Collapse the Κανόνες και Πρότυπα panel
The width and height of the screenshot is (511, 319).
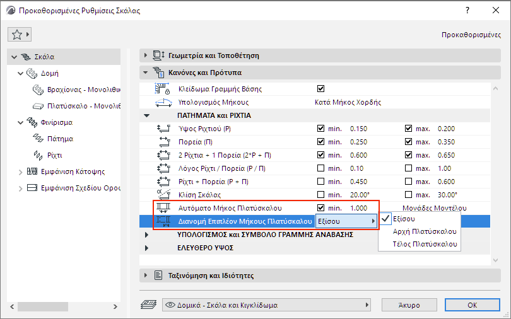145,72
